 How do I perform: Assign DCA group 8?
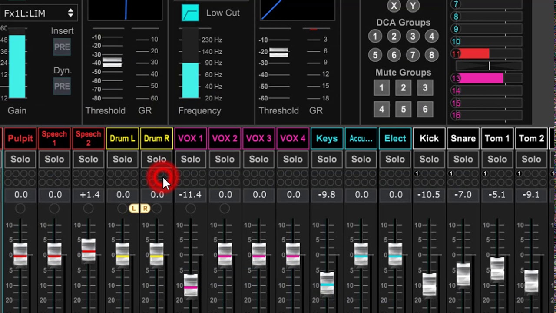[x=431, y=55]
